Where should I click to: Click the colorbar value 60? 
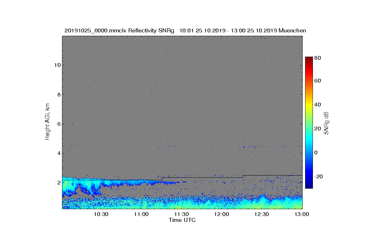(x=318, y=81)
